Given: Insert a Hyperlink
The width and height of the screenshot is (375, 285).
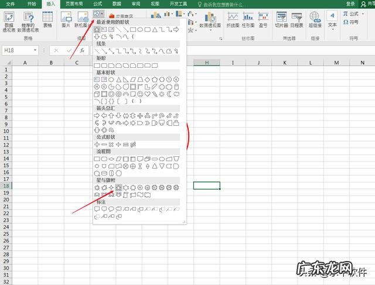Looking at the screenshot, I should coord(315,19).
